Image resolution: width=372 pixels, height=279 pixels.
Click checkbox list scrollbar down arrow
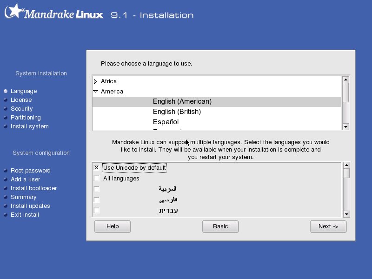[x=346, y=214]
